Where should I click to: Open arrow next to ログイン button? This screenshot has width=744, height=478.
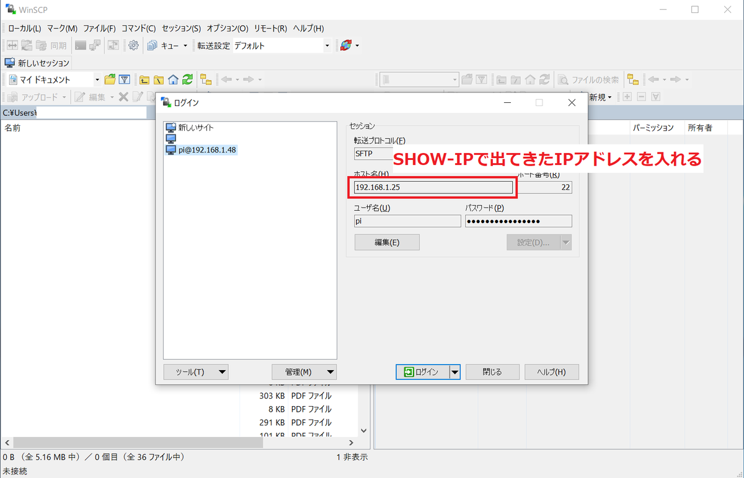[454, 372]
